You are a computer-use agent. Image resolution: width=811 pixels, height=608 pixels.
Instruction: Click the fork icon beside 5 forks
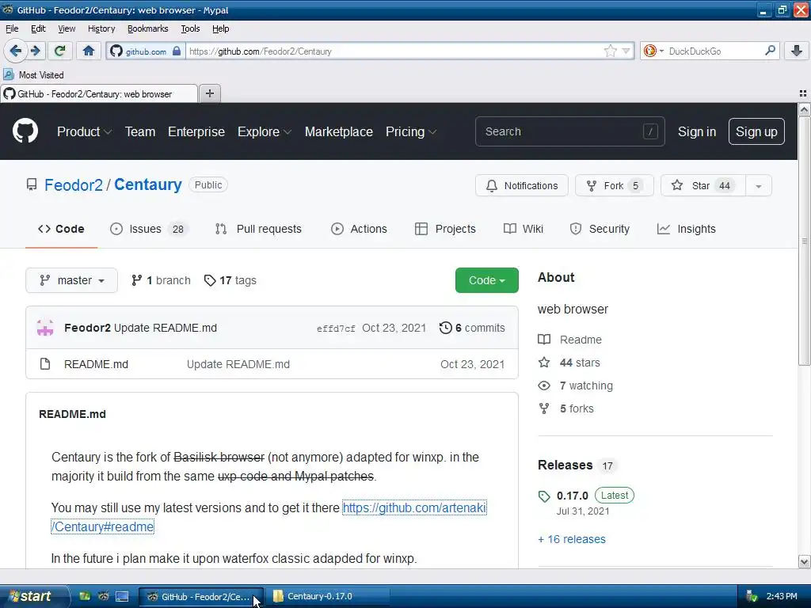point(544,408)
